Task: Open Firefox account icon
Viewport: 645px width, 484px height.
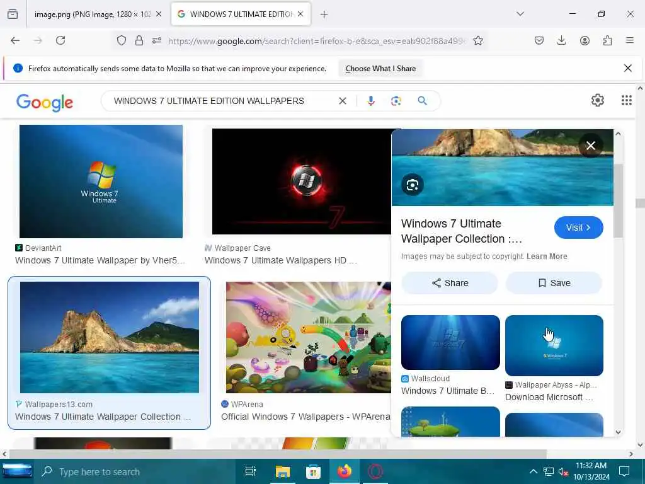Action: coord(585,40)
